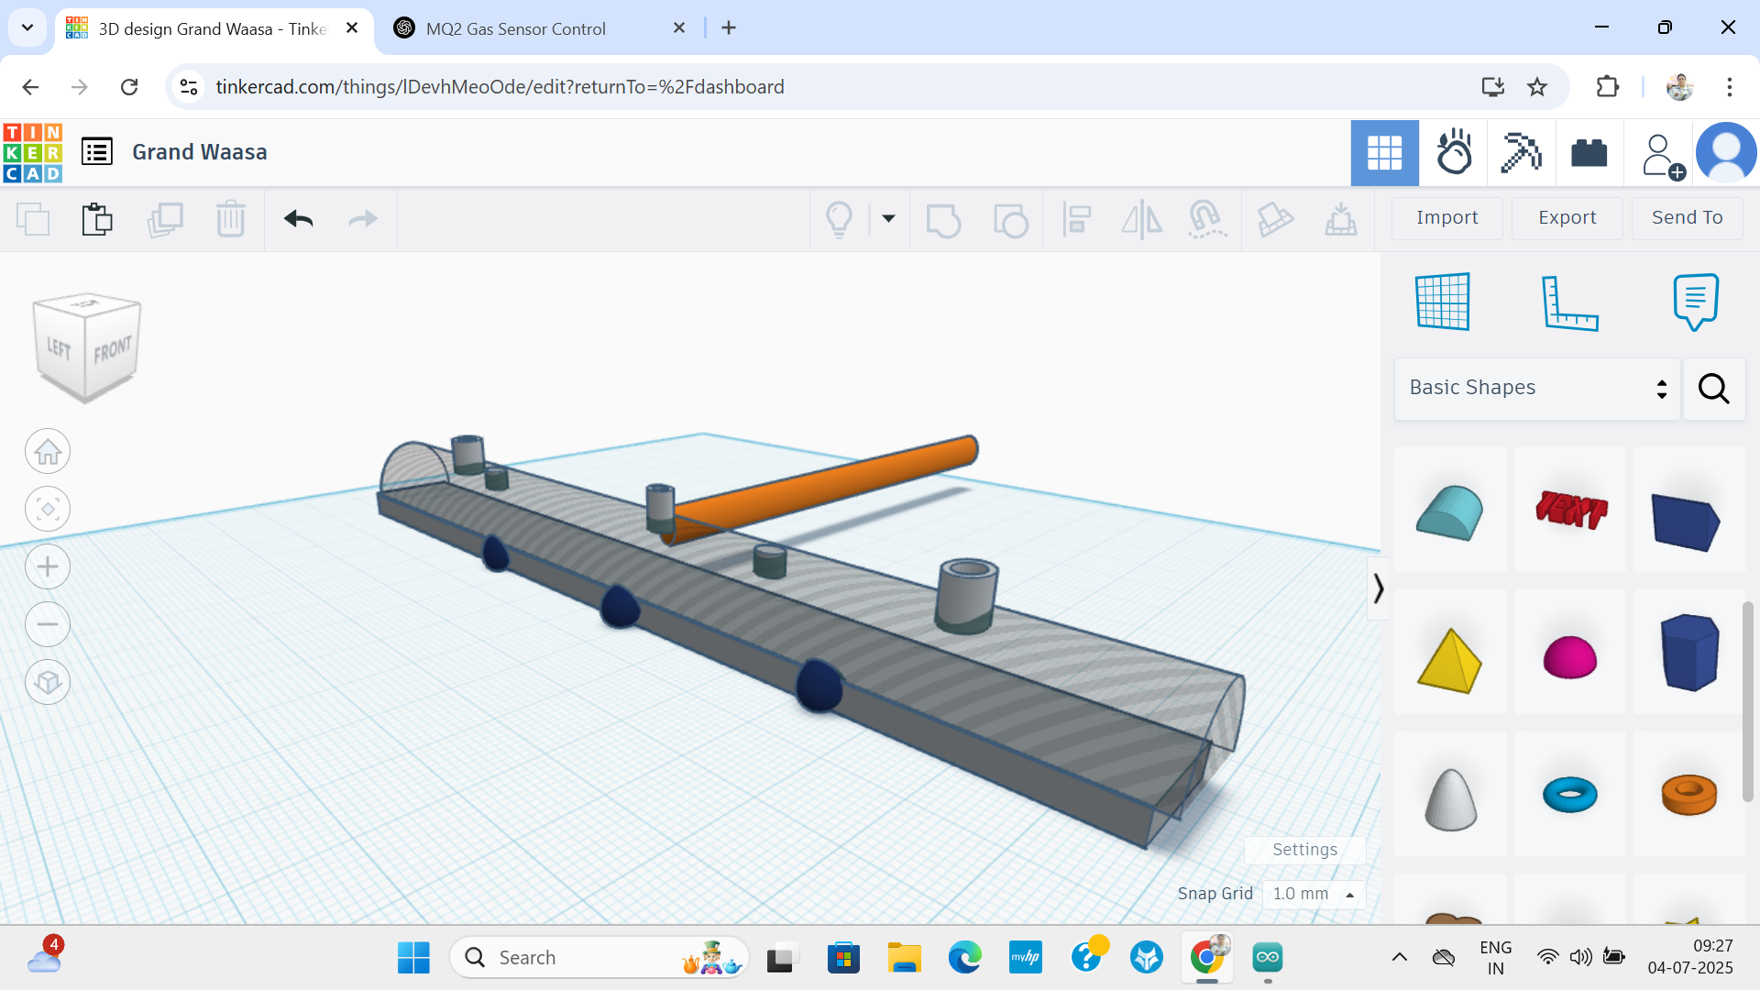Click the Import button
The width and height of the screenshot is (1760, 990).
(x=1446, y=218)
